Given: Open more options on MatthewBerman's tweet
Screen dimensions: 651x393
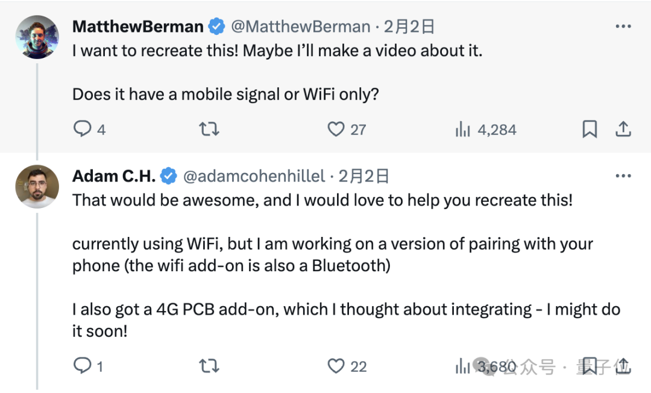Looking at the screenshot, I should point(623,27).
